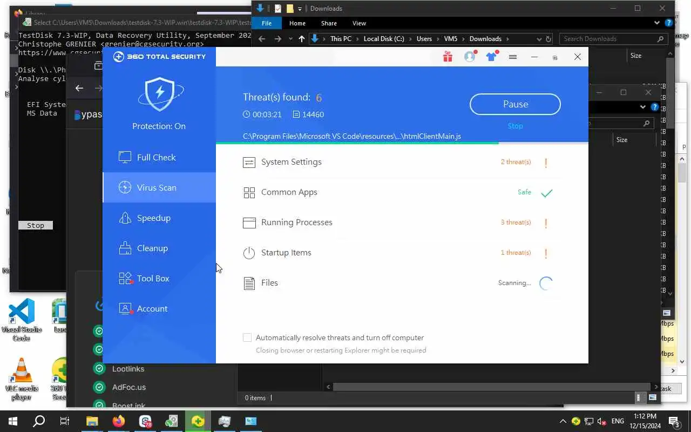The width and height of the screenshot is (691, 432).
Task: Select 'VM5' in the address breadcrumb
Action: [x=450, y=39]
